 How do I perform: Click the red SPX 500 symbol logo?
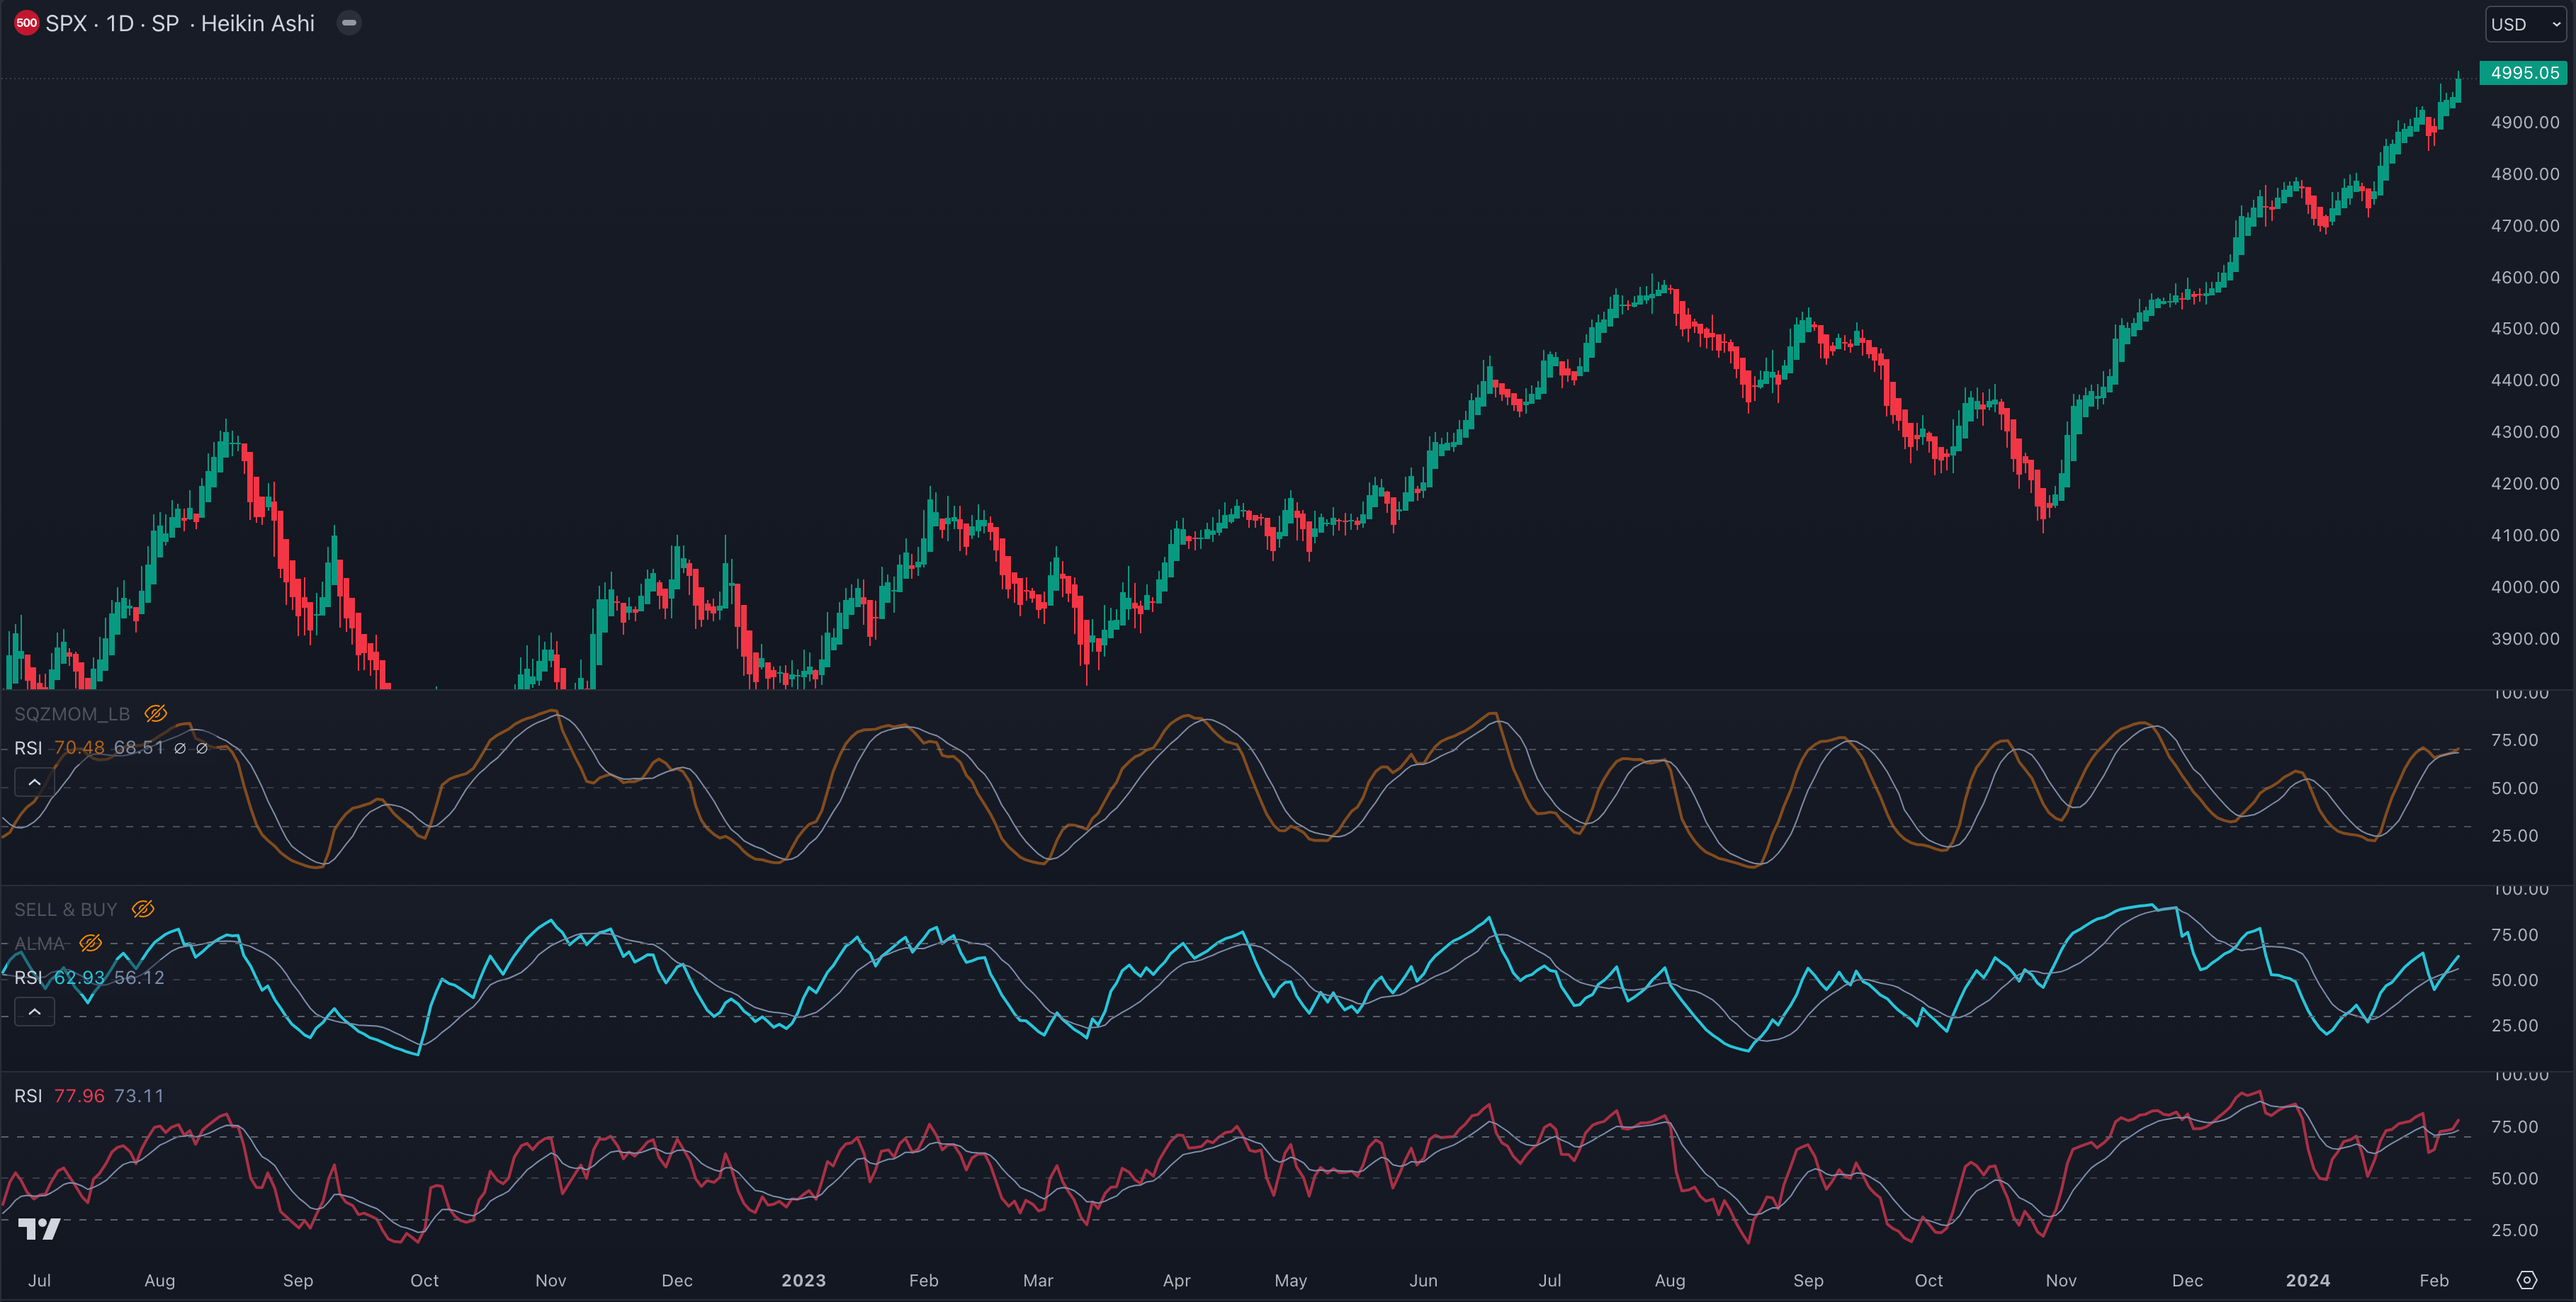pyautogui.click(x=27, y=23)
